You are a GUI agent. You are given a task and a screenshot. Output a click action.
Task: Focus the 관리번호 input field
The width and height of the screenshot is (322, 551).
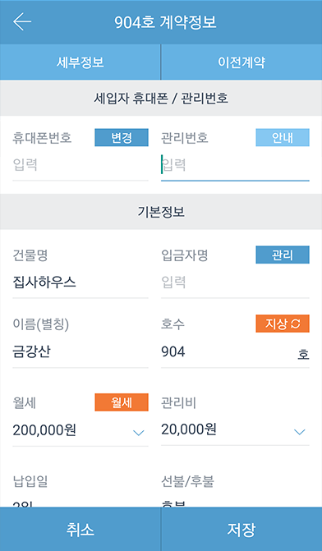click(235, 165)
